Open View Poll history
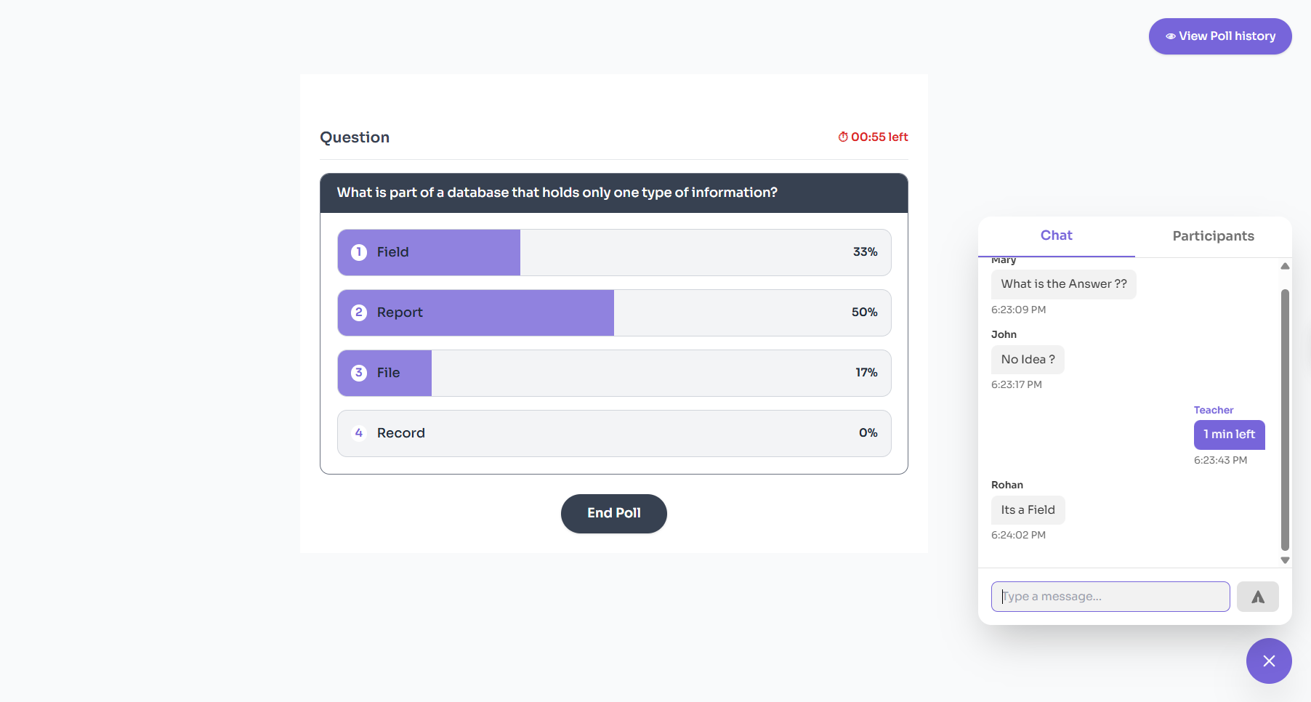 click(1219, 36)
